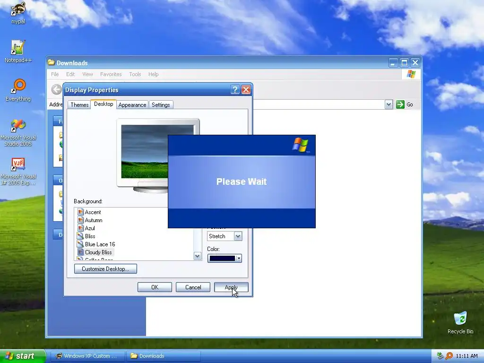This screenshot has width=484, height=363.
Task: Switch to the Settings tab
Action: point(161,105)
